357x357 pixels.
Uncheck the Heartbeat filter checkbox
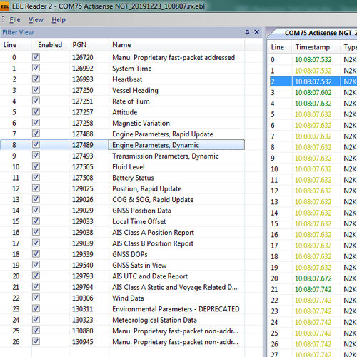point(36,79)
